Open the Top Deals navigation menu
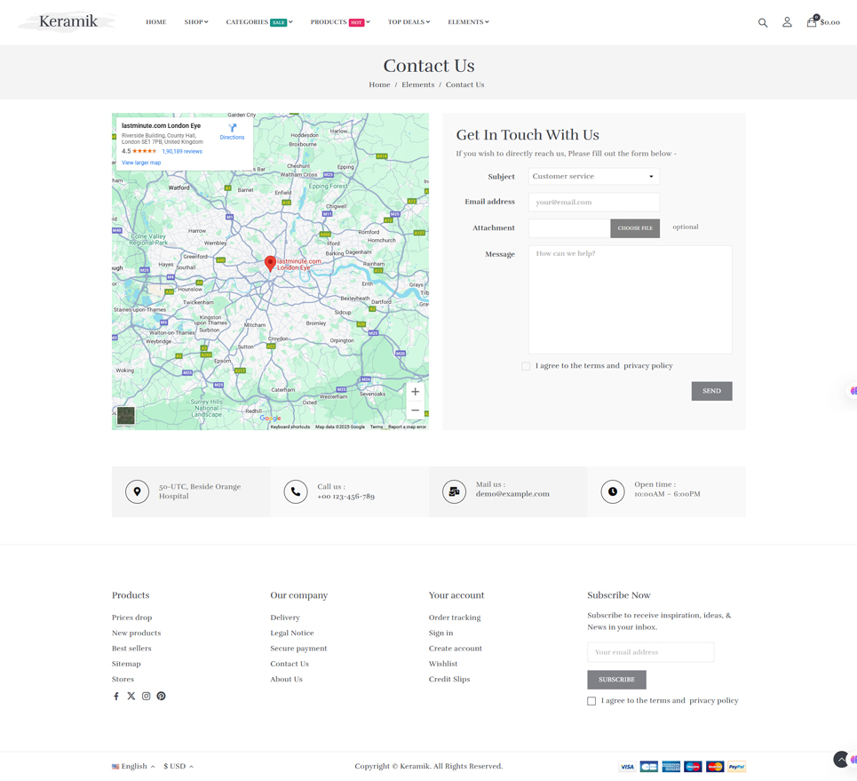Viewport: 857px width, 781px height. [x=408, y=22]
